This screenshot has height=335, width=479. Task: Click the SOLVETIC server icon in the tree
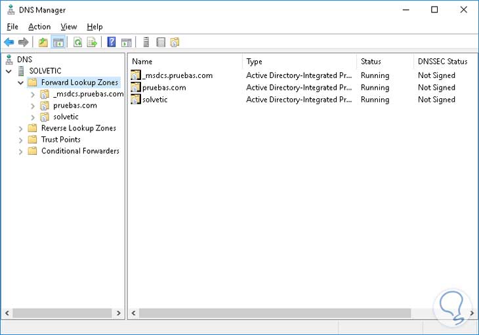[21, 71]
